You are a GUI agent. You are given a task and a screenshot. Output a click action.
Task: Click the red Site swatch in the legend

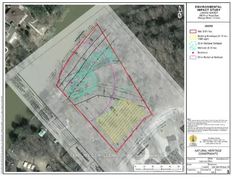coord(193,31)
